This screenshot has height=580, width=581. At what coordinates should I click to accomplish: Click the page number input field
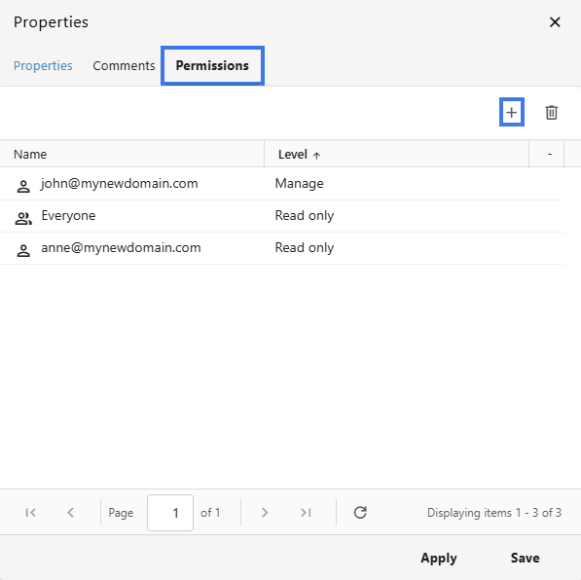coord(170,513)
